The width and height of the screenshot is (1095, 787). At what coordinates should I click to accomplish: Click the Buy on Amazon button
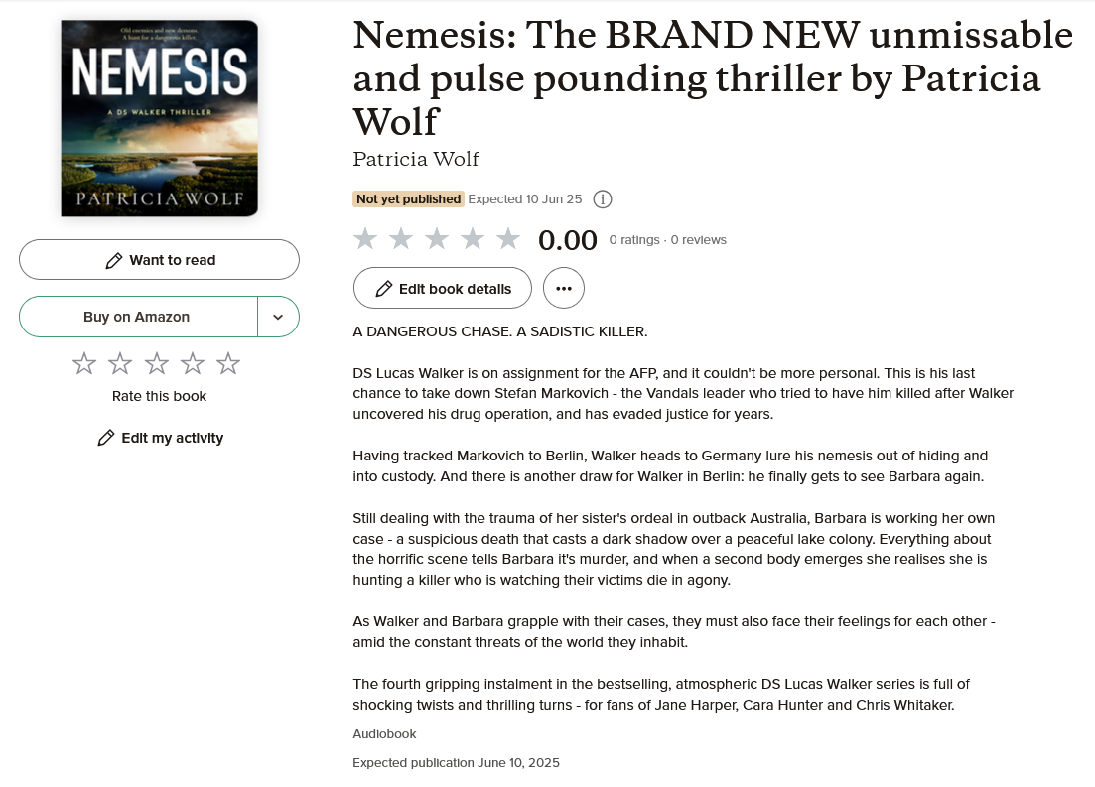point(136,317)
